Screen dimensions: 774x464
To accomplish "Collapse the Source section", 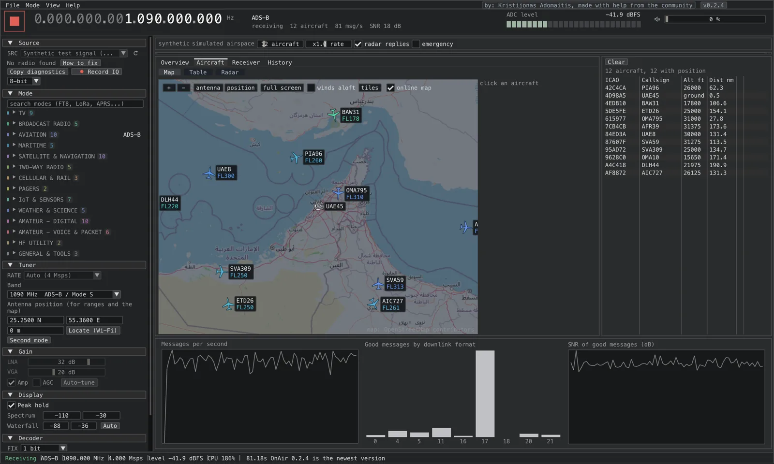I will click(x=74, y=43).
